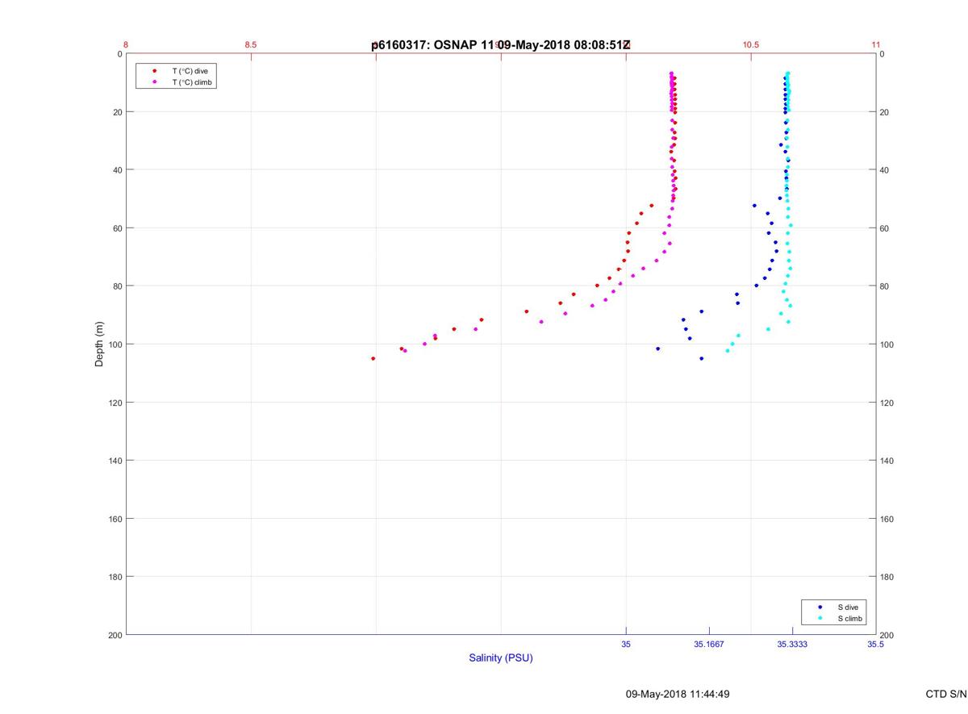Click the '60' tick on right depth axis
The width and height of the screenshot is (968, 714).
coord(885,228)
